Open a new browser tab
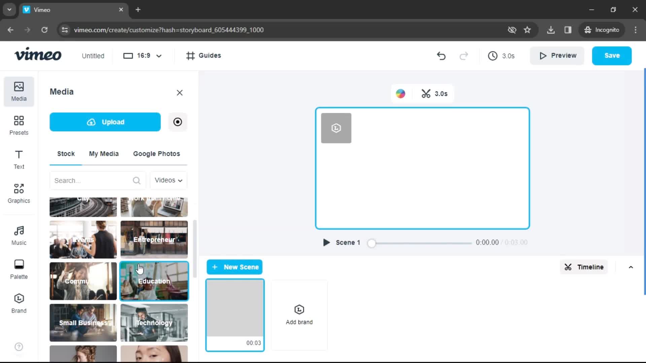This screenshot has width=646, height=363. [138, 9]
